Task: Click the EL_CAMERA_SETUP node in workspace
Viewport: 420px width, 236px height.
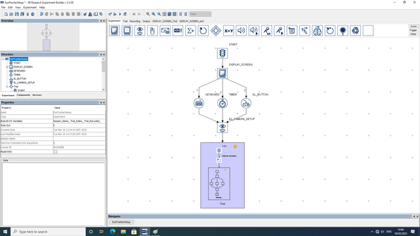Action: 222,128
